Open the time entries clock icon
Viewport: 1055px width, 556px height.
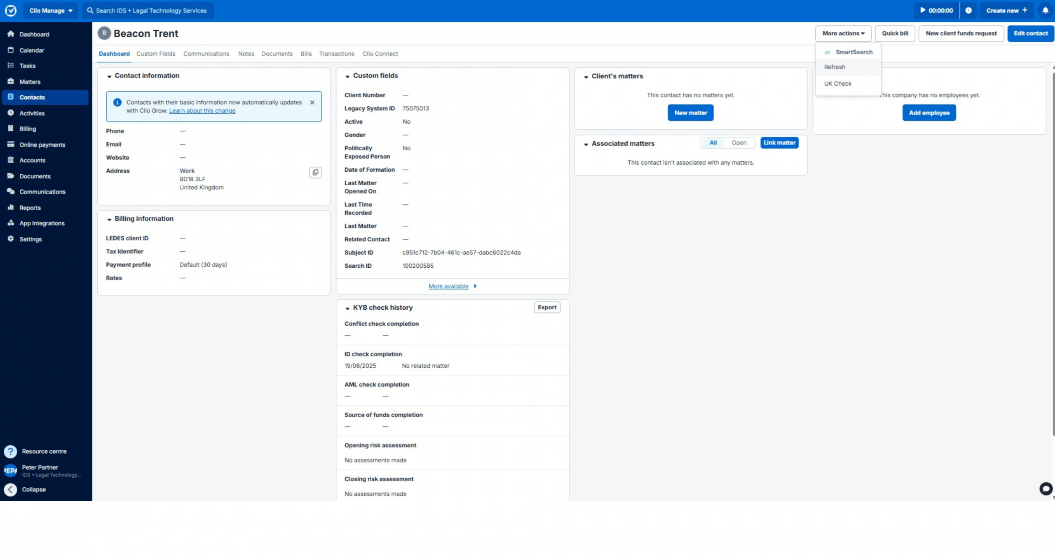[x=968, y=10]
